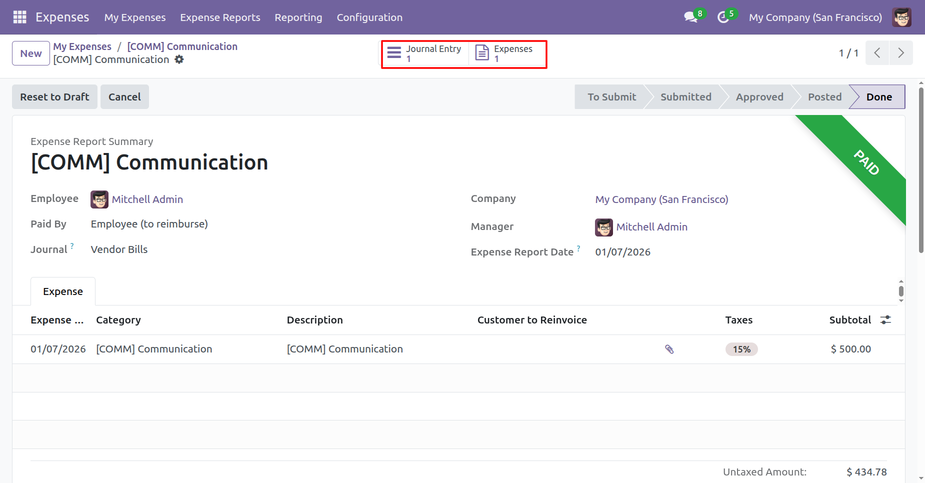Expand the Configuration menu
925x483 pixels.
tap(369, 17)
